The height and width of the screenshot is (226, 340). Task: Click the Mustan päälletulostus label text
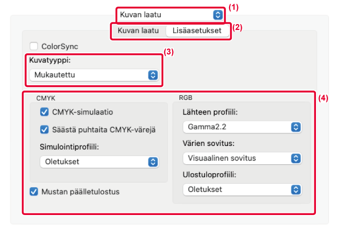81,191
